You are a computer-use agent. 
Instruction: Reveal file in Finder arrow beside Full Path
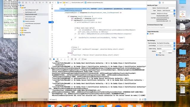170,21
